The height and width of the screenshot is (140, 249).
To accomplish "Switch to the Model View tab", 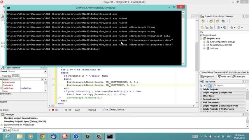I will (224, 77).
